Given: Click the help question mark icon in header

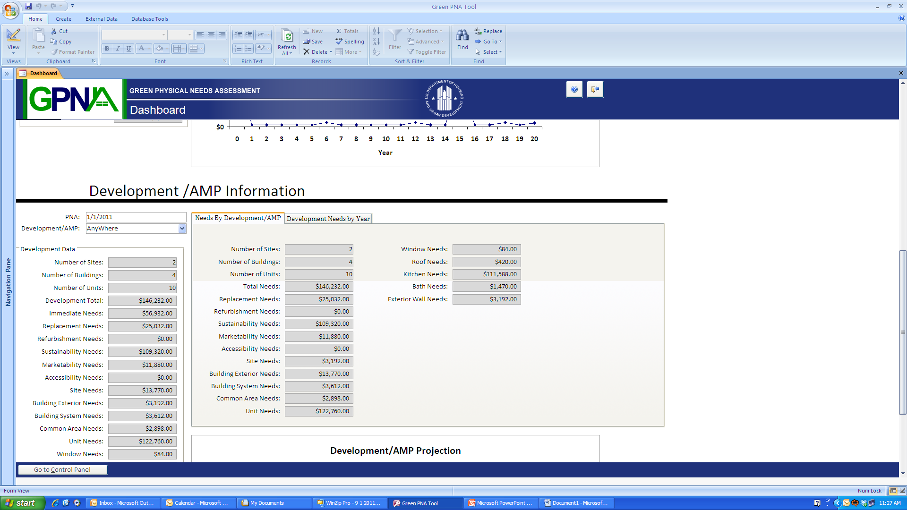Looking at the screenshot, I should click(574, 89).
